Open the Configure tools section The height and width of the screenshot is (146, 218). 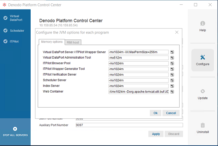[202, 60]
